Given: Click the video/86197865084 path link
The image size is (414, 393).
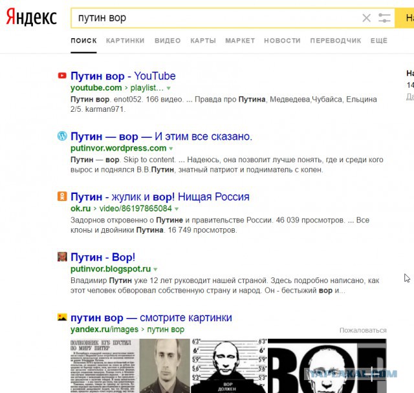Looking at the screenshot, I should tap(135, 208).
